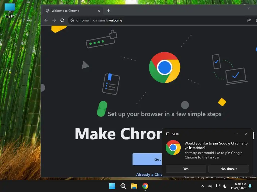The height and width of the screenshot is (192, 257).
Task: Click the muted volume tray icon
Action: pyautogui.click(x=225, y=186)
